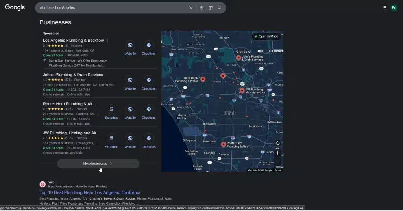Open sponsored listing options three-dot menu
Screen dimensions: 403x211
click(107, 41)
